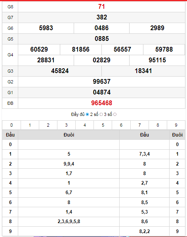Click digit 2 in the filter row
Image resolution: width=187 pixels, height=237 pixels.
click(48, 125)
